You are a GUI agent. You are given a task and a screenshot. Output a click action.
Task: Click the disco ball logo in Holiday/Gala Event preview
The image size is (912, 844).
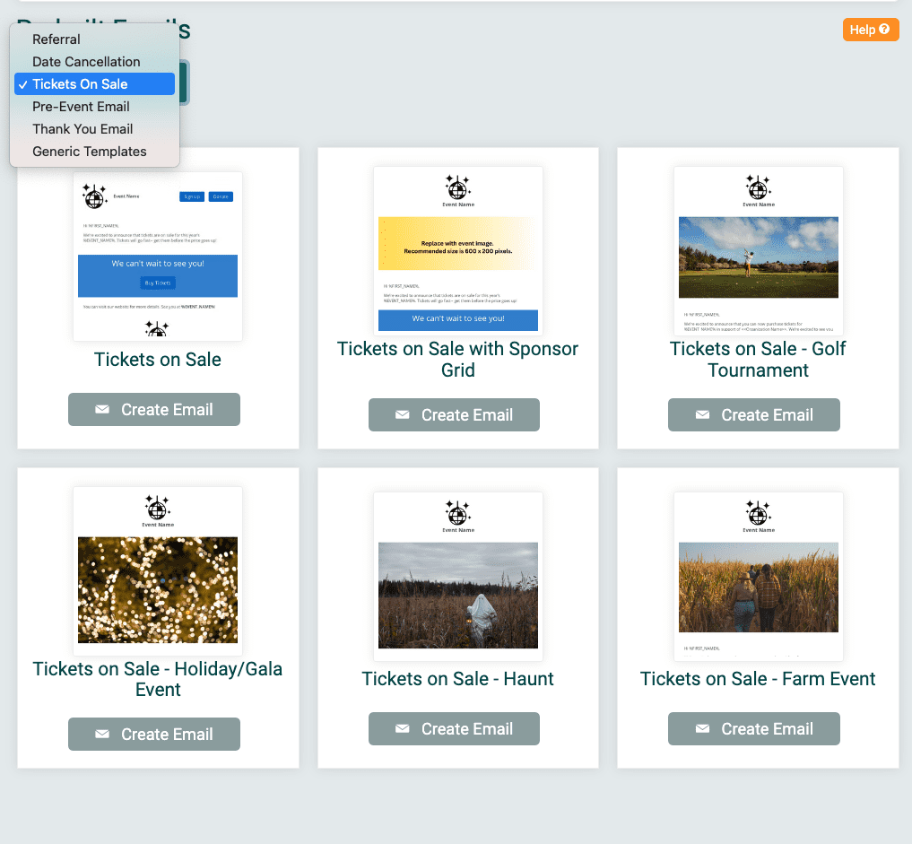(x=157, y=509)
